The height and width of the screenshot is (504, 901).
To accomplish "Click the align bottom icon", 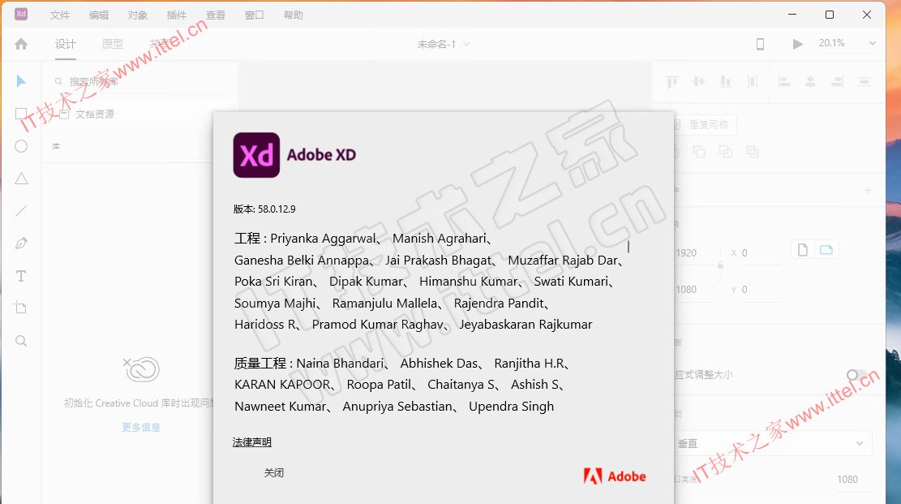I will click(726, 82).
